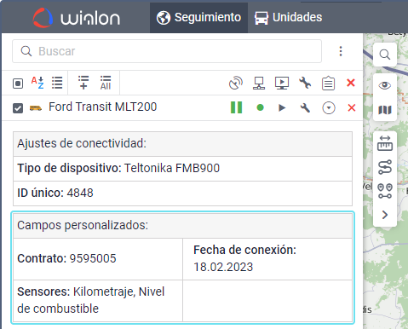The image size is (408, 329).
Task: Open the wrench properties icon for Ford Transit
Action: pos(305,108)
